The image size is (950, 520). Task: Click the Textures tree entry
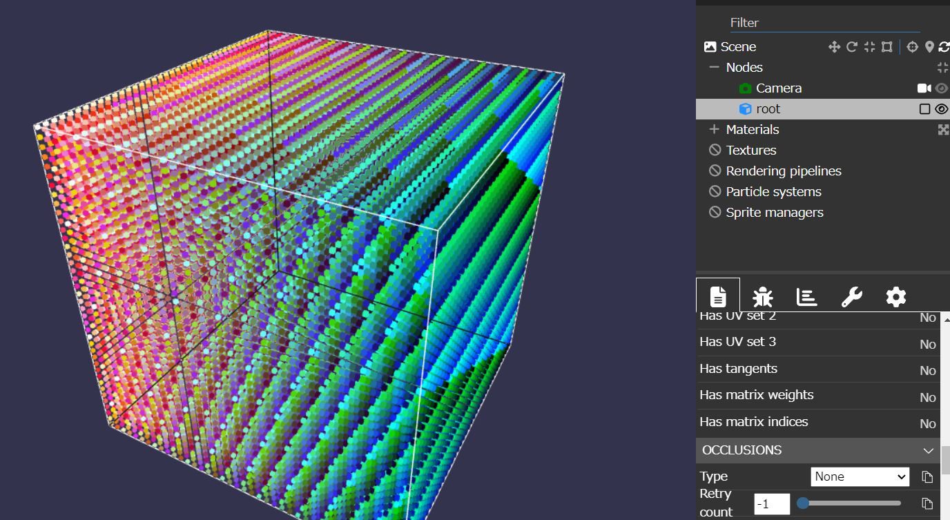[751, 151]
